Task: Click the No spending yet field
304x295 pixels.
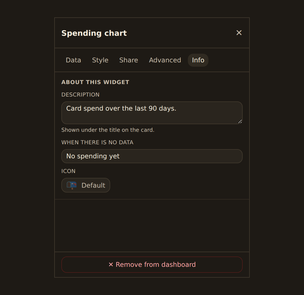Action: coord(152,156)
